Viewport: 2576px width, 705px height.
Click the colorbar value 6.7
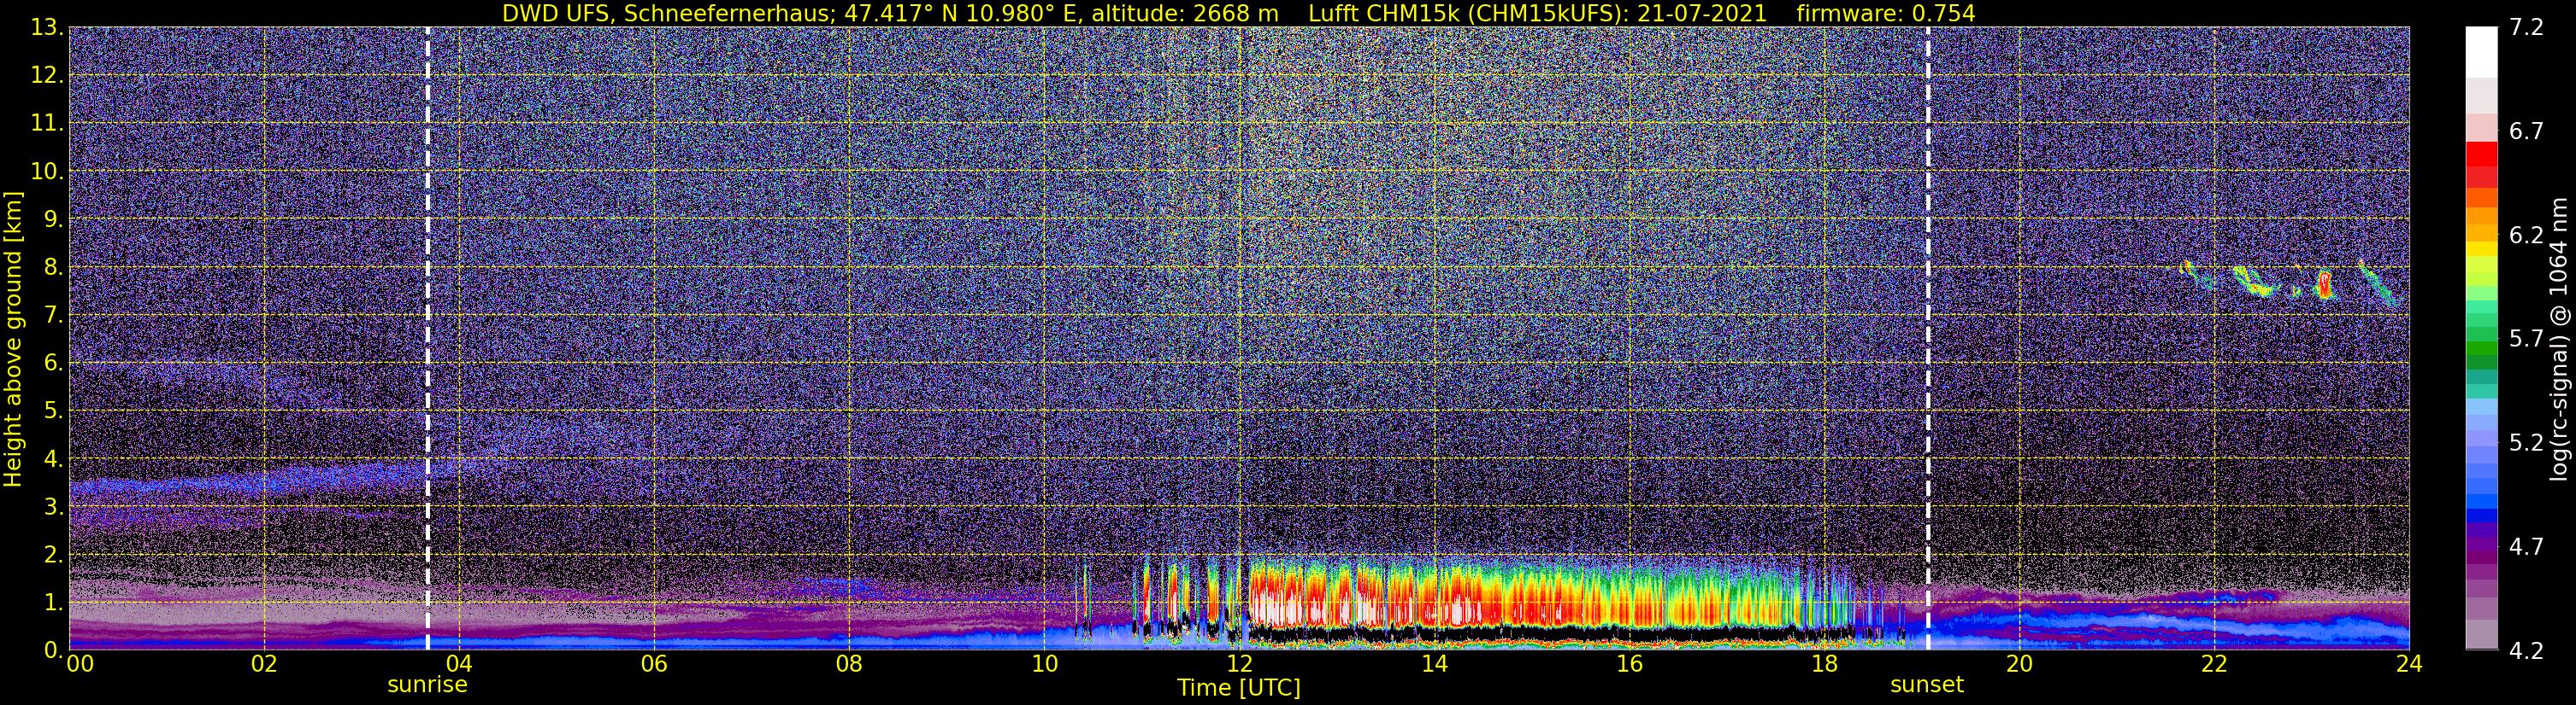(x=2526, y=131)
